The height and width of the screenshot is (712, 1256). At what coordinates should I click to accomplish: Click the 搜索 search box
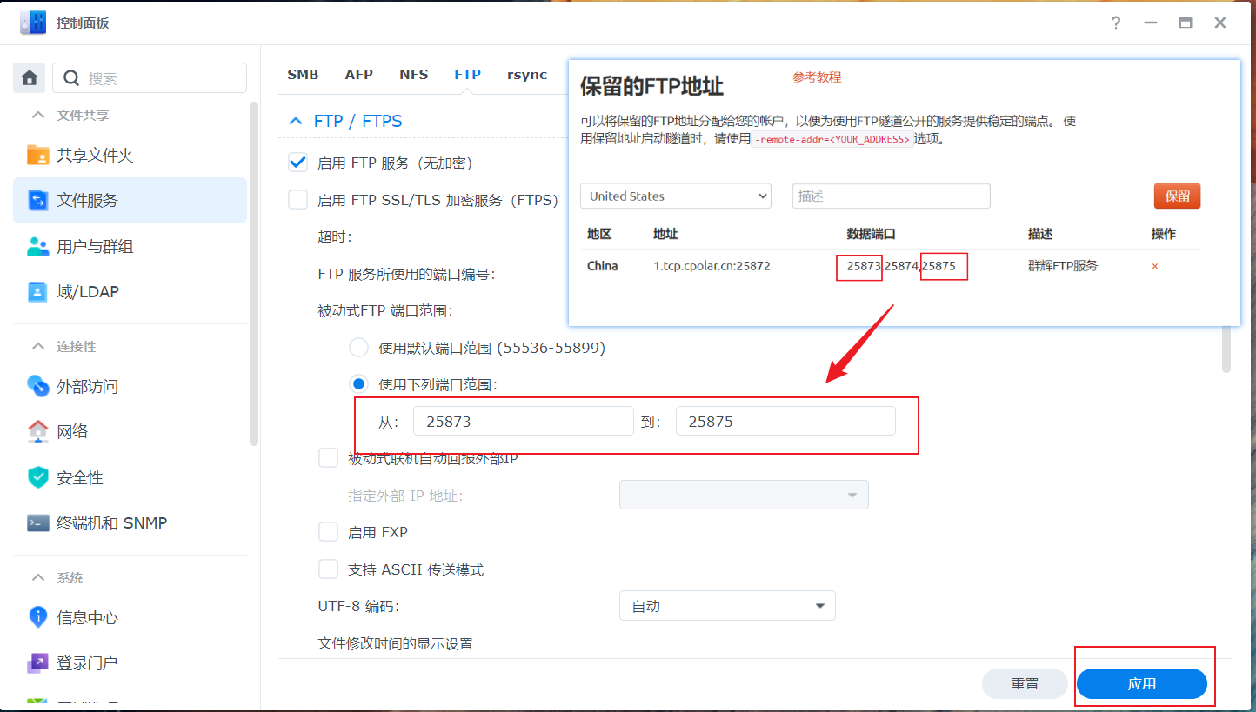coord(150,78)
